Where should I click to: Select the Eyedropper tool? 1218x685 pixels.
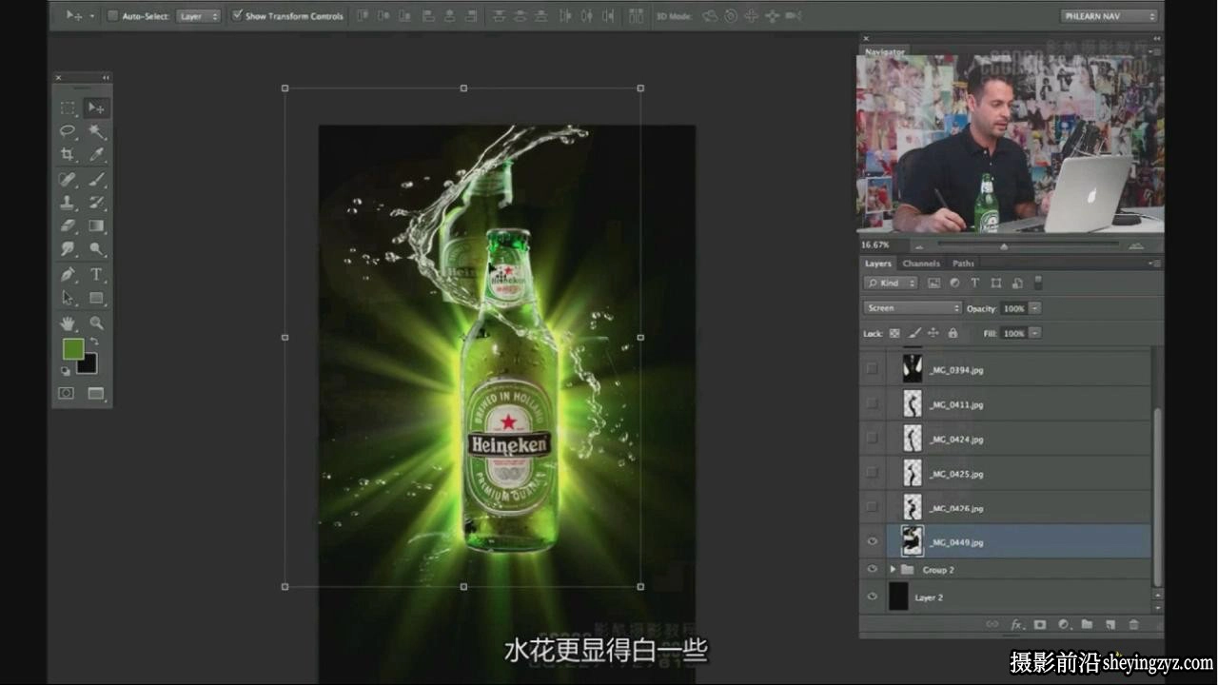pyautogui.click(x=96, y=154)
